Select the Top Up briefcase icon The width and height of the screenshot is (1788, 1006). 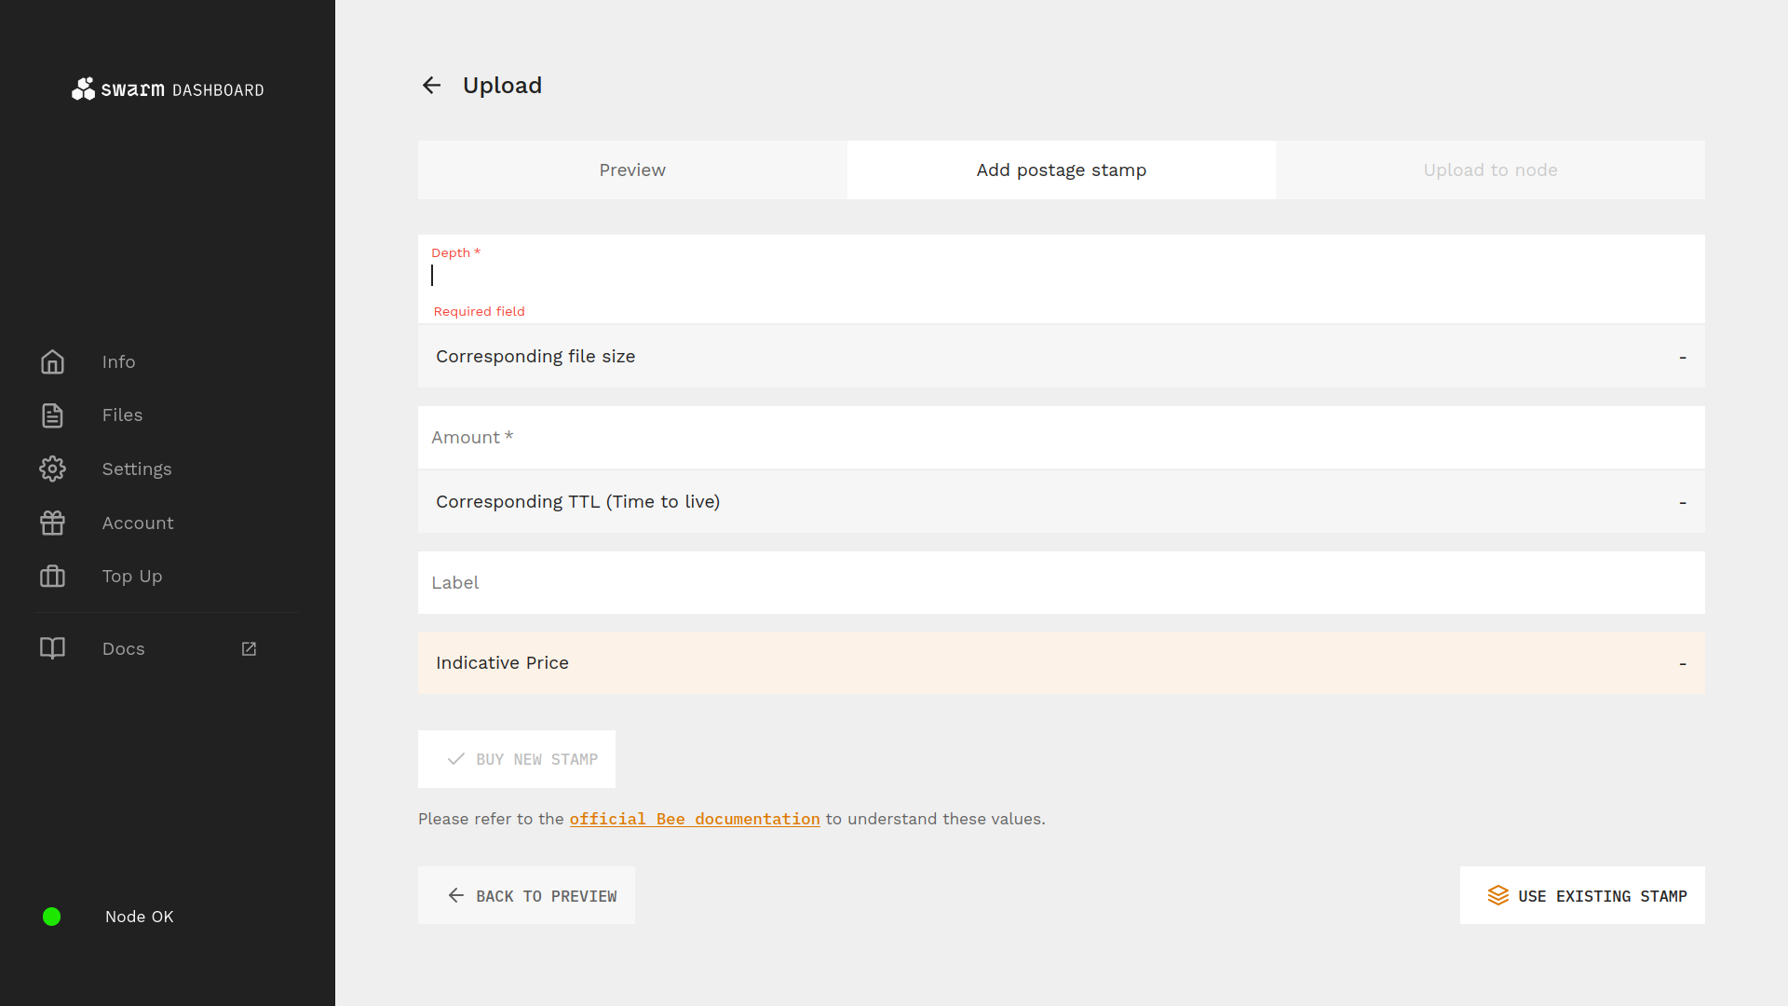[53, 576]
